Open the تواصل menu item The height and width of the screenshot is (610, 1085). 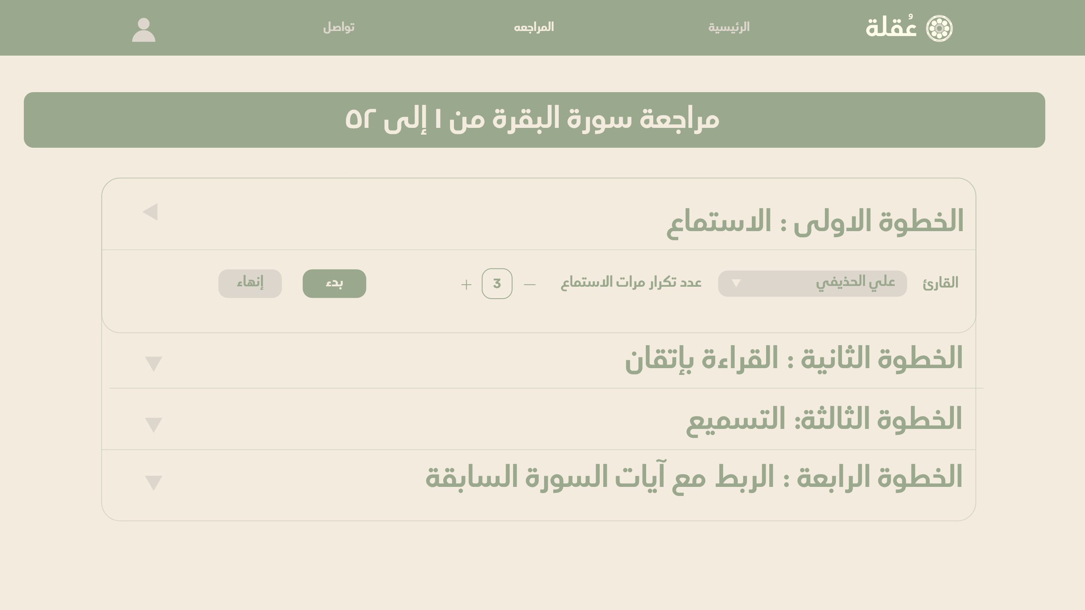(338, 27)
